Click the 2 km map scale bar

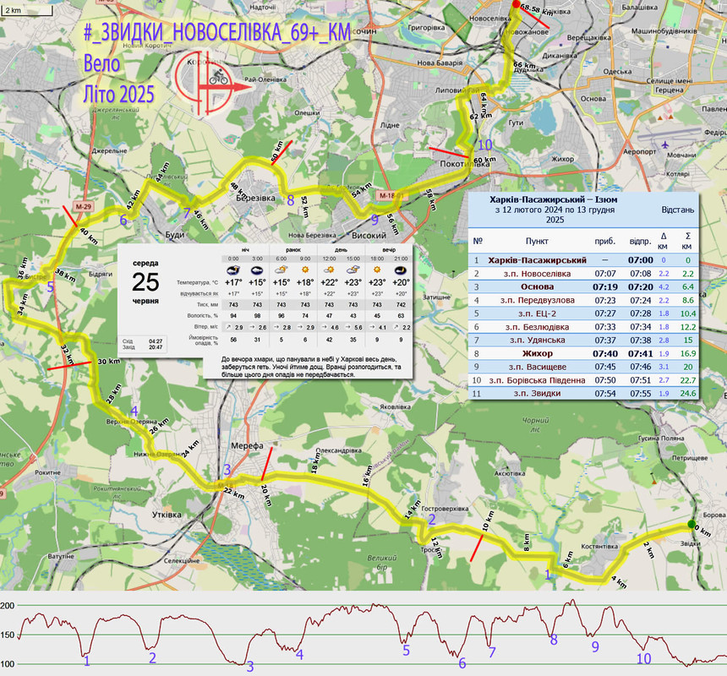[26, 10]
